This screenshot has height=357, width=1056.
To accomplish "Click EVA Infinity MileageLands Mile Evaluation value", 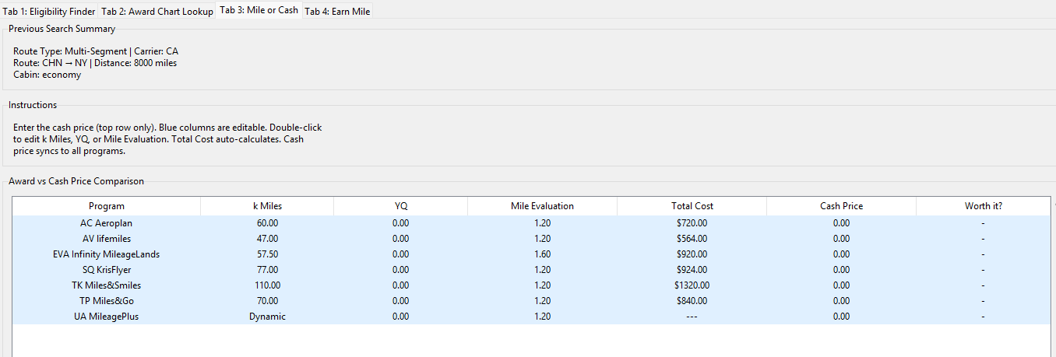I will (542, 254).
